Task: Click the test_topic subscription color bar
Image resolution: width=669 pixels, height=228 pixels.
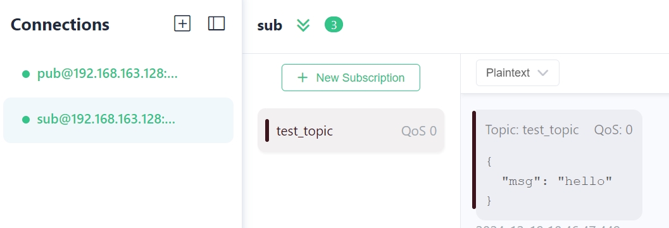Action: tap(267, 130)
